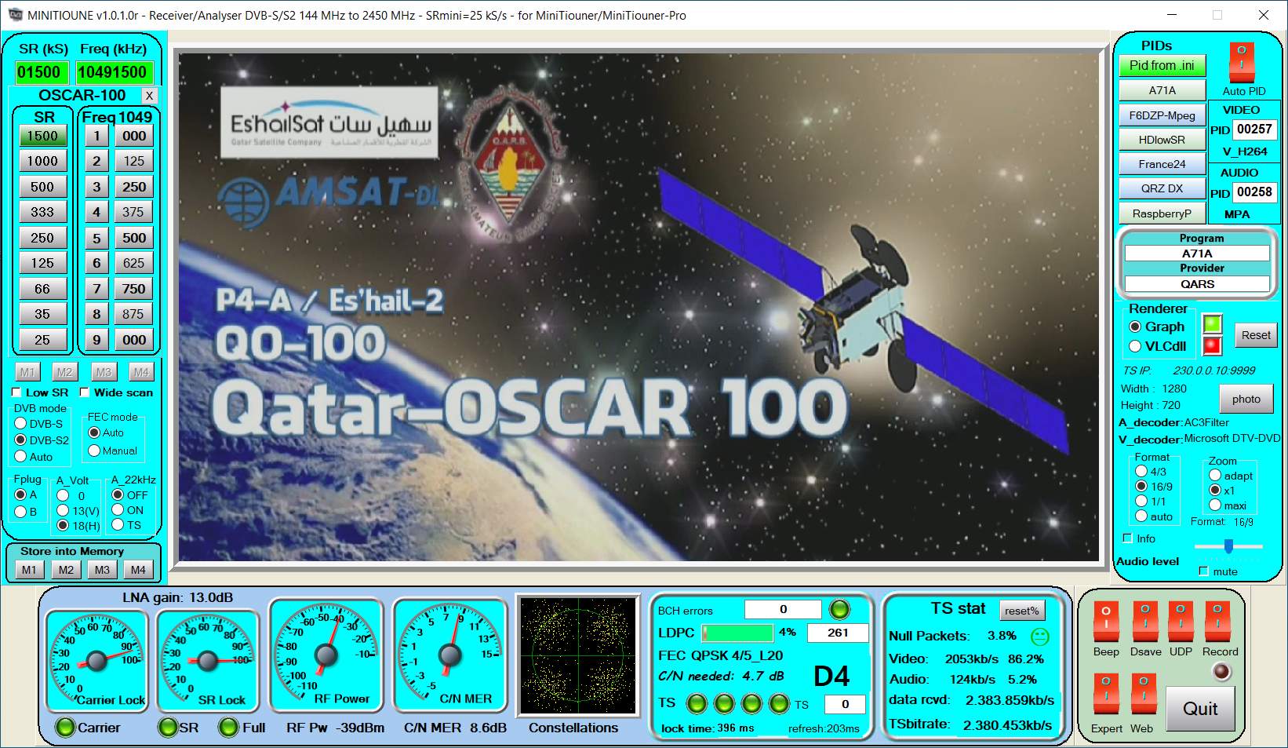Image resolution: width=1288 pixels, height=748 pixels.
Task: Select the QRZ DX preset
Action: point(1162,188)
